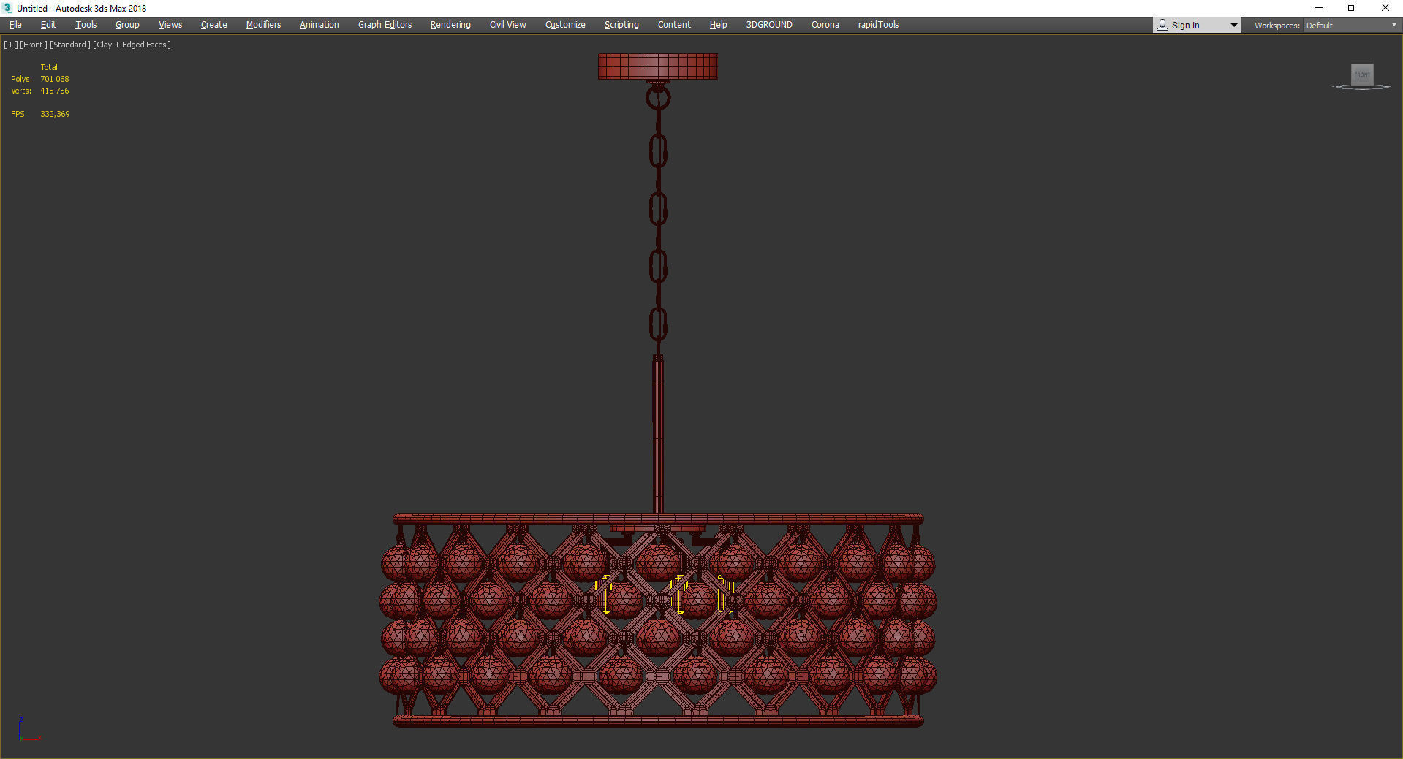Open the Customize menu
1403x759 pixels.
point(565,25)
